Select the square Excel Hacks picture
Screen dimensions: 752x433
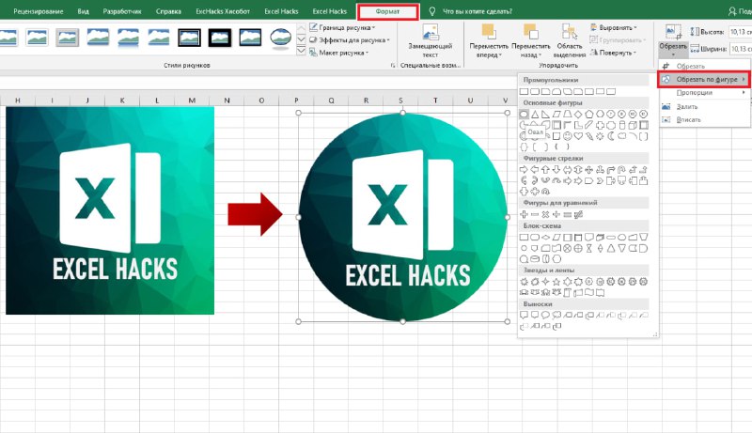click(110, 210)
